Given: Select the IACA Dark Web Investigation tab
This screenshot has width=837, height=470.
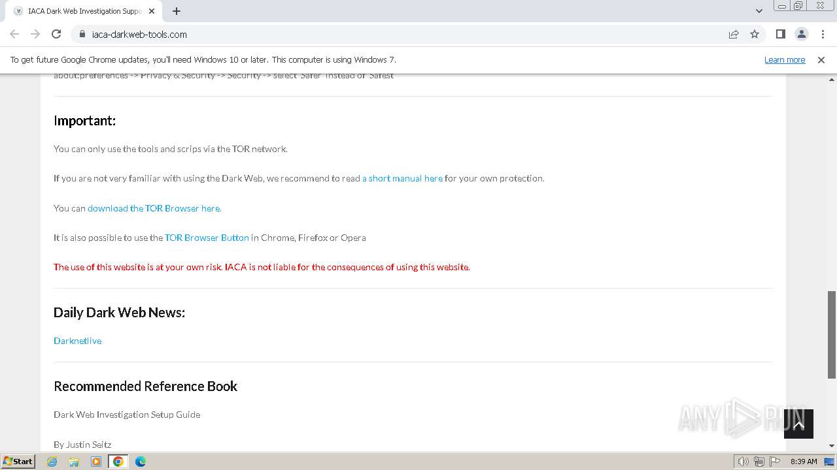Looking at the screenshot, I should (83, 11).
